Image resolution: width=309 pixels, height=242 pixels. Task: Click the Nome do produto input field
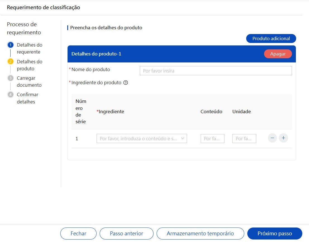click(215, 71)
